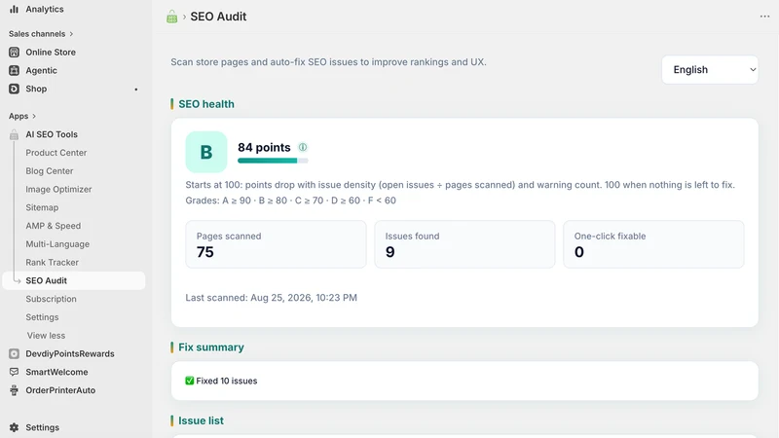779x438 pixels.
Task: Open Online Store channel
Action: tap(51, 53)
